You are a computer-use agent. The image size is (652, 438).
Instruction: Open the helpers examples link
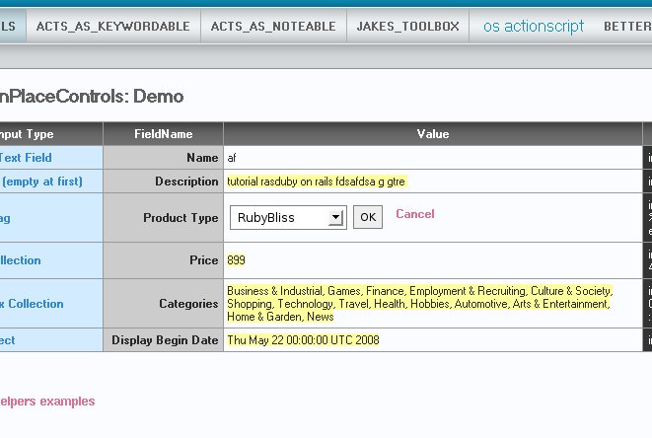coord(47,401)
